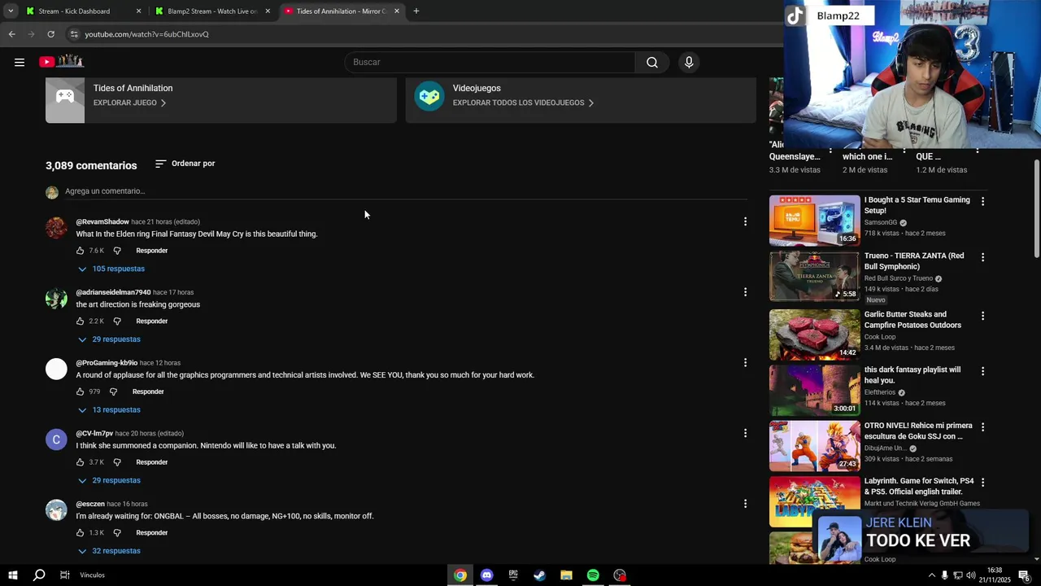Screen dimensions: 1041x586
Task: Open more options for TIERRA ZANTA video
Action: [x=982, y=257]
